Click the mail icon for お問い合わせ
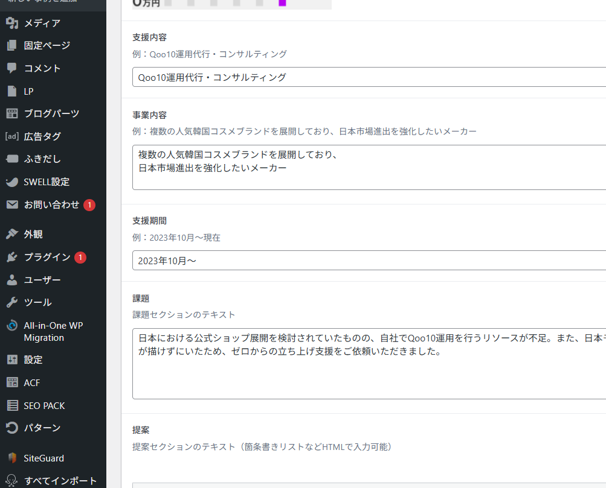 (11, 205)
